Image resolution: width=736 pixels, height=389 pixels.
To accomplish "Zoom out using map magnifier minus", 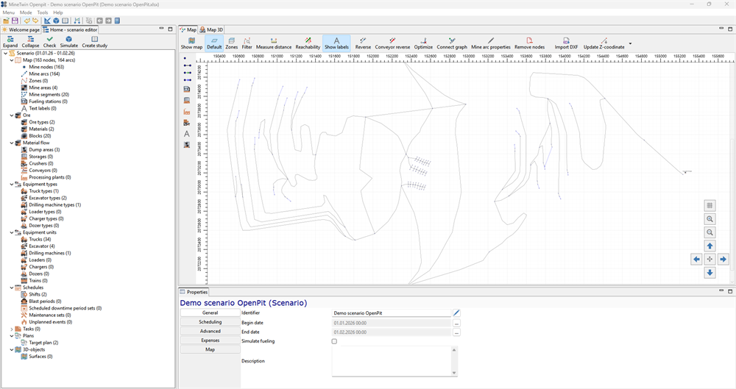I will (710, 233).
